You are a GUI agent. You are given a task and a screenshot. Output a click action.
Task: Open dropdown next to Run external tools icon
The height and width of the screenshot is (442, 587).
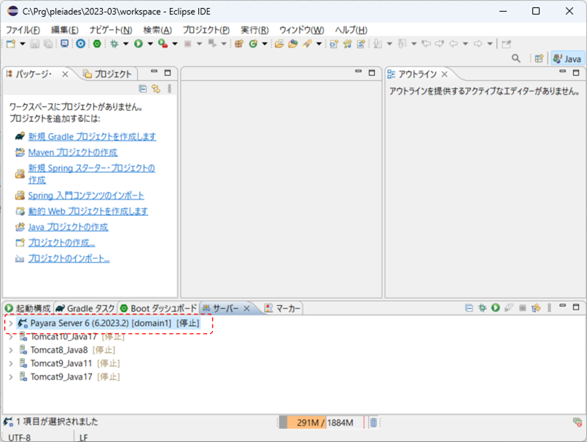pos(175,44)
